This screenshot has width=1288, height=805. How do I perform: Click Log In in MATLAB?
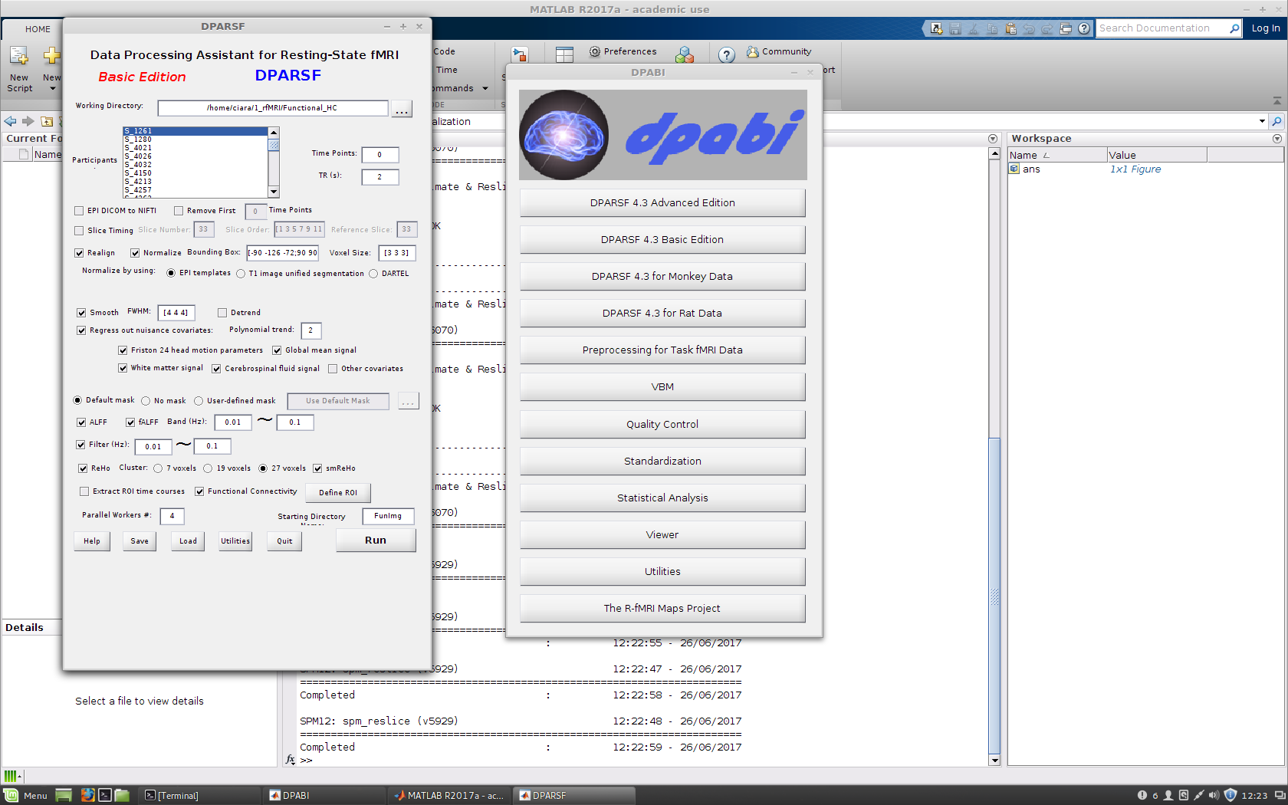(1266, 28)
